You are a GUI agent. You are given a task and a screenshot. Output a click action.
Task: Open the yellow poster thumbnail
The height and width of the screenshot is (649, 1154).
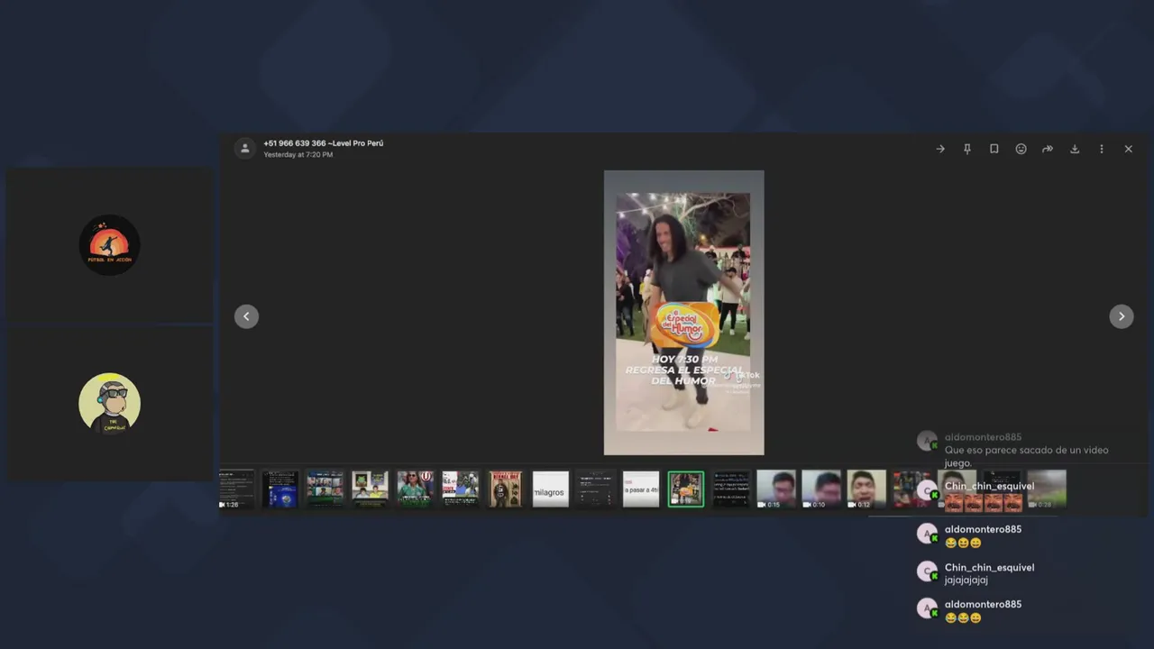click(x=506, y=489)
